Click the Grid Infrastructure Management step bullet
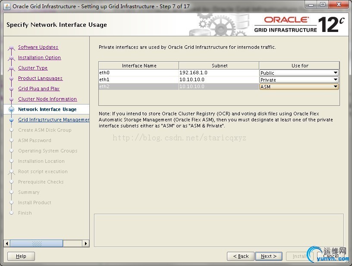The image size is (352, 266). (12, 120)
